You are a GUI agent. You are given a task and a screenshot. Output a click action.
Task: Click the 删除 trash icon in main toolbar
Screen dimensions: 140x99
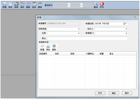coord(40,5)
